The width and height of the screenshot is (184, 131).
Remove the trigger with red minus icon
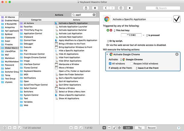click(x=111, y=30)
